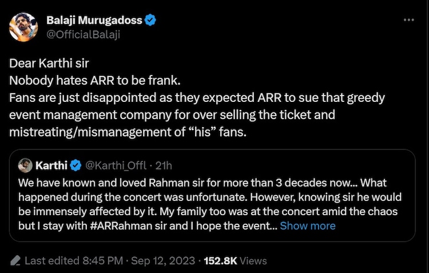The height and width of the screenshot is (273, 429).
Task: Click the pencil edit icon before Last edited
Action: click(x=16, y=260)
